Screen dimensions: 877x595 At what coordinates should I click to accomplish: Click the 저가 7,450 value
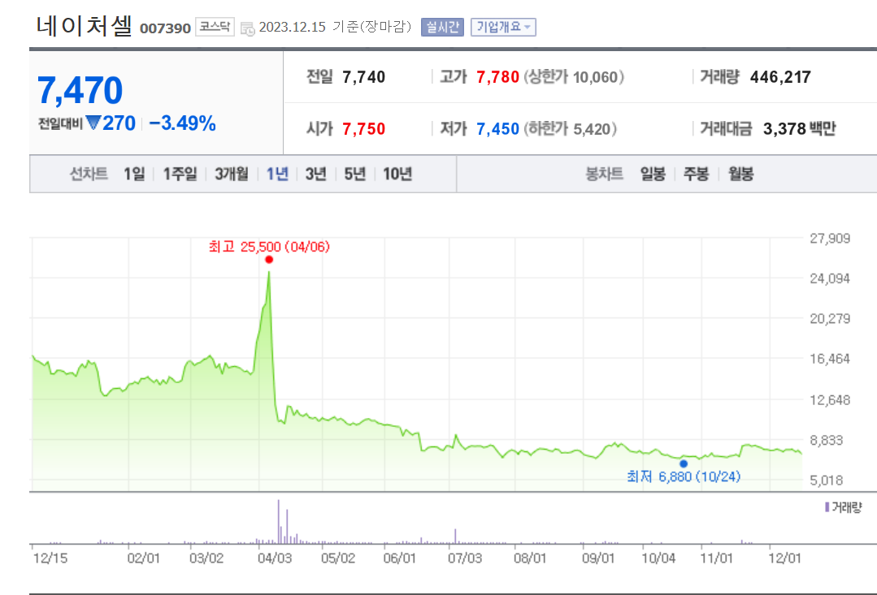pyautogui.click(x=497, y=129)
